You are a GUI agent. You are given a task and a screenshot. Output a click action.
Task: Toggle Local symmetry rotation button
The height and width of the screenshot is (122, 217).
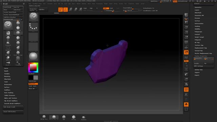[186, 53]
